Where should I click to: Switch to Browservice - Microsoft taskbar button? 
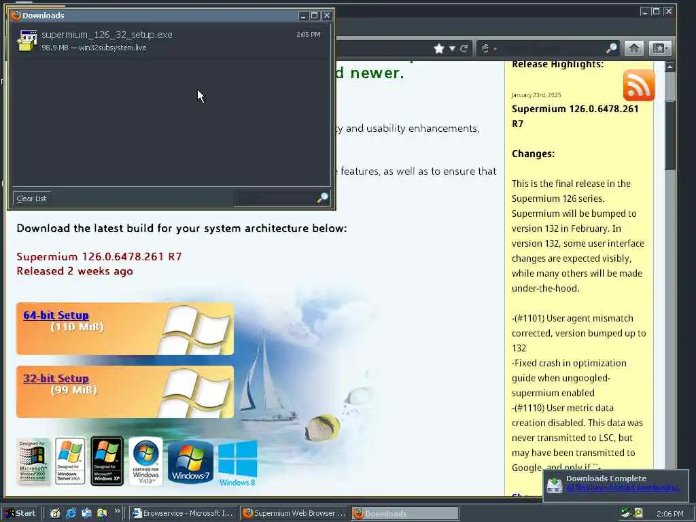pyautogui.click(x=183, y=513)
